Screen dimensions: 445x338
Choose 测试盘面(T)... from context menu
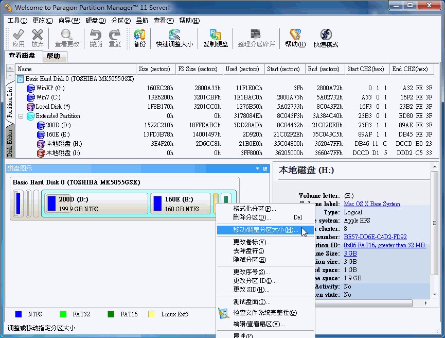[x=265, y=302]
